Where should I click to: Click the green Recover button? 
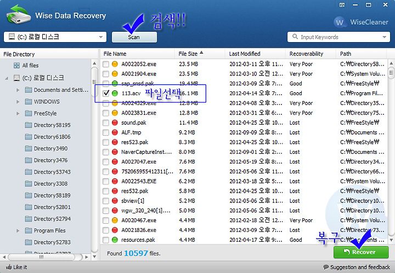361,252
